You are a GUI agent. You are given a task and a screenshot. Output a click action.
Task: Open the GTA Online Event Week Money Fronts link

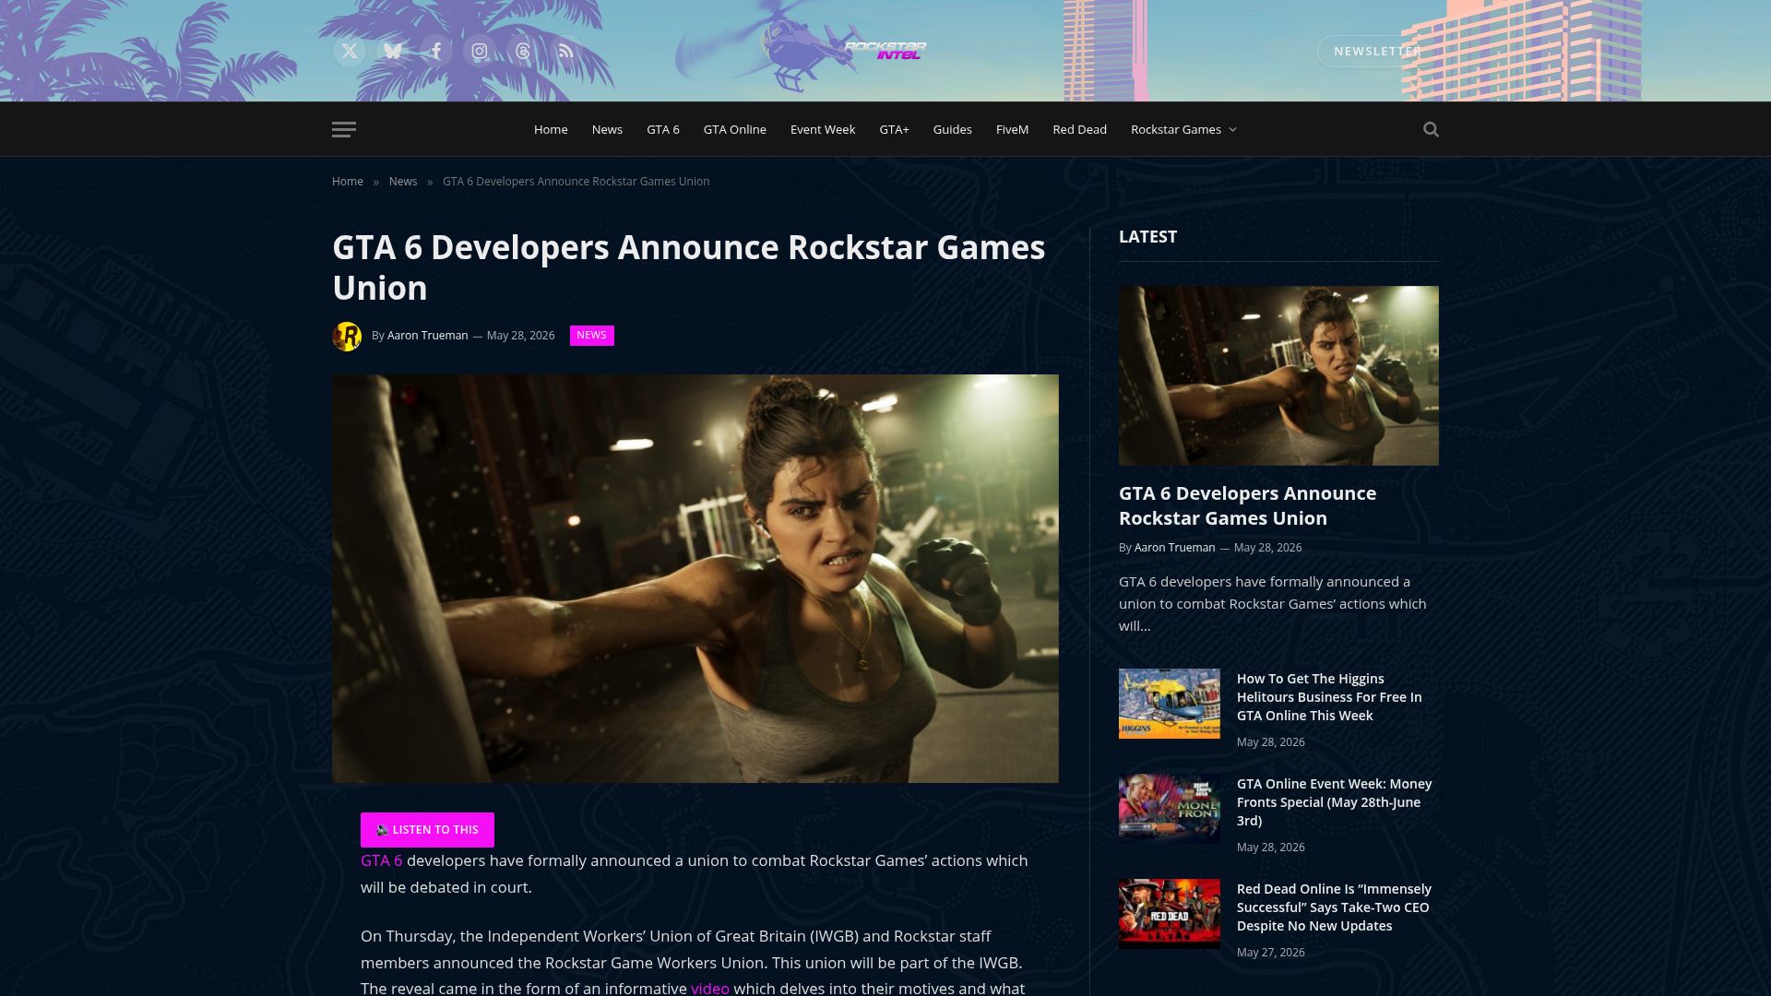[x=1335, y=802]
